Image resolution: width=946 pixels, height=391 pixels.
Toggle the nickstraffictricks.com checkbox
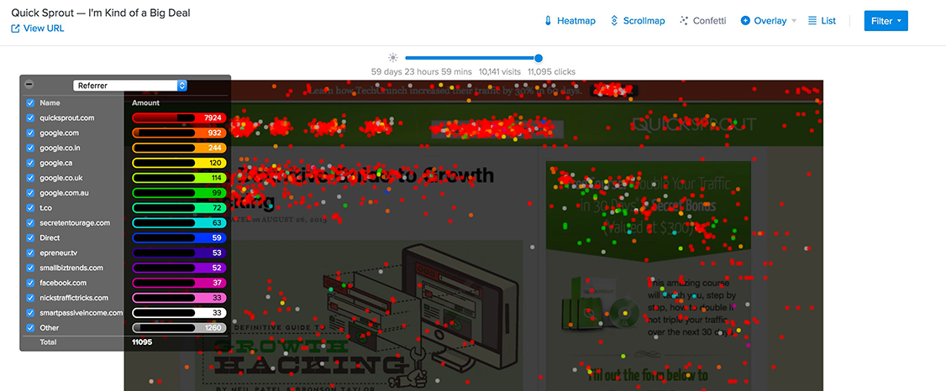click(x=30, y=298)
